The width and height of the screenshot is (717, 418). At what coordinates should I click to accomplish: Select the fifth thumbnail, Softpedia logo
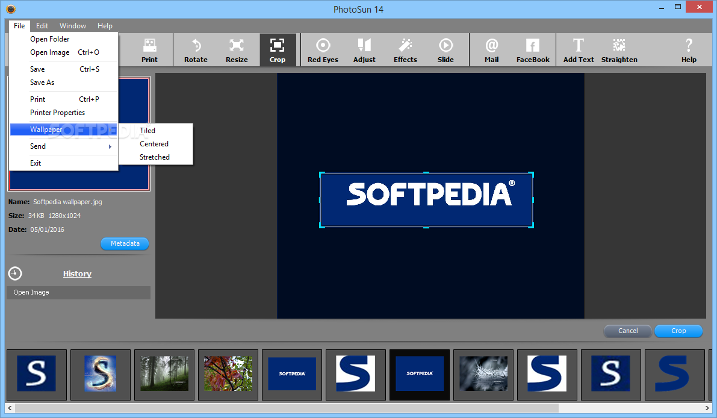(x=292, y=375)
